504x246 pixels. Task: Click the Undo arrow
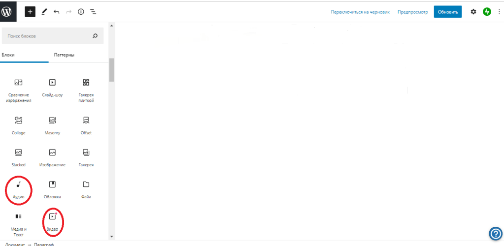[x=56, y=11]
